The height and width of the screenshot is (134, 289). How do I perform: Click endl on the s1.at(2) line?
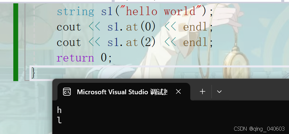click(195, 42)
